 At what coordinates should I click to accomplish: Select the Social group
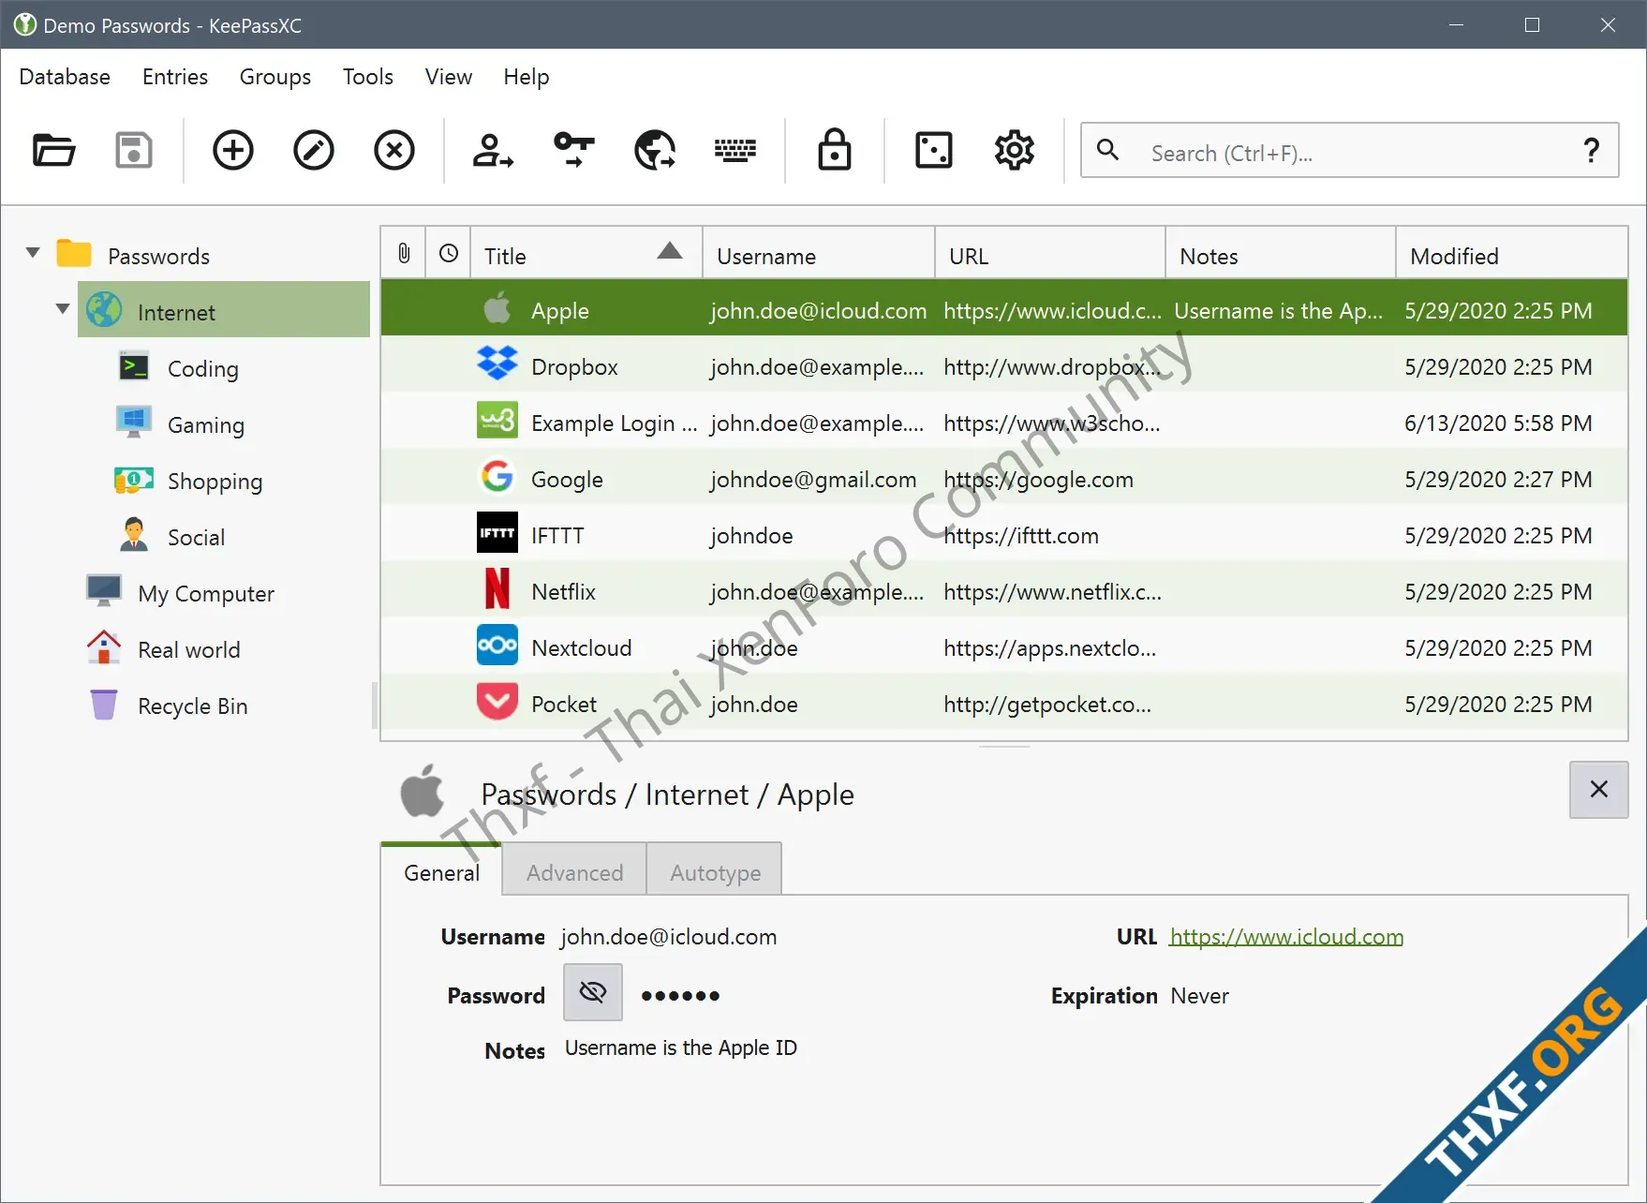[x=196, y=537]
